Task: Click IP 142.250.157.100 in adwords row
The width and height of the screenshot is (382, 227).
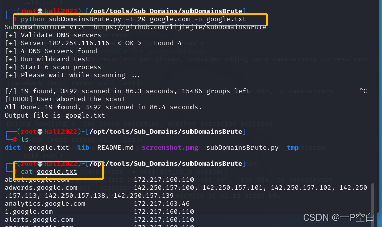Action: click(x=164, y=188)
